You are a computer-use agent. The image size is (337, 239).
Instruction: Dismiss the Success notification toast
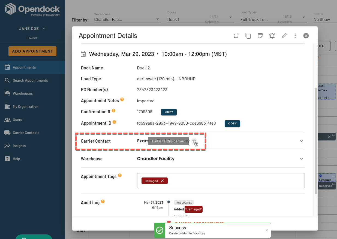tap(267, 230)
